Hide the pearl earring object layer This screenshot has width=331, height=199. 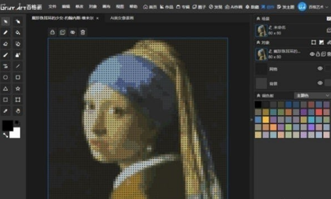point(312,54)
